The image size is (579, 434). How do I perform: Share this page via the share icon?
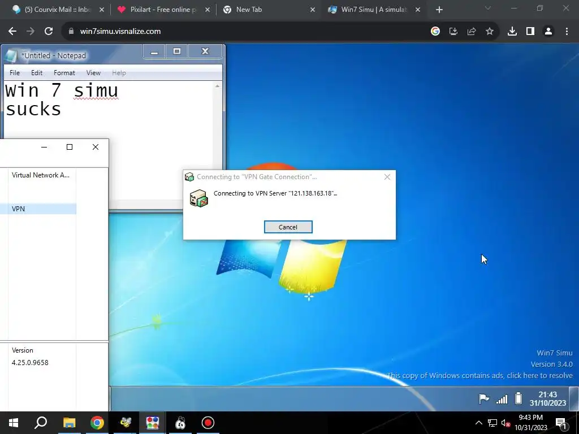tap(472, 32)
